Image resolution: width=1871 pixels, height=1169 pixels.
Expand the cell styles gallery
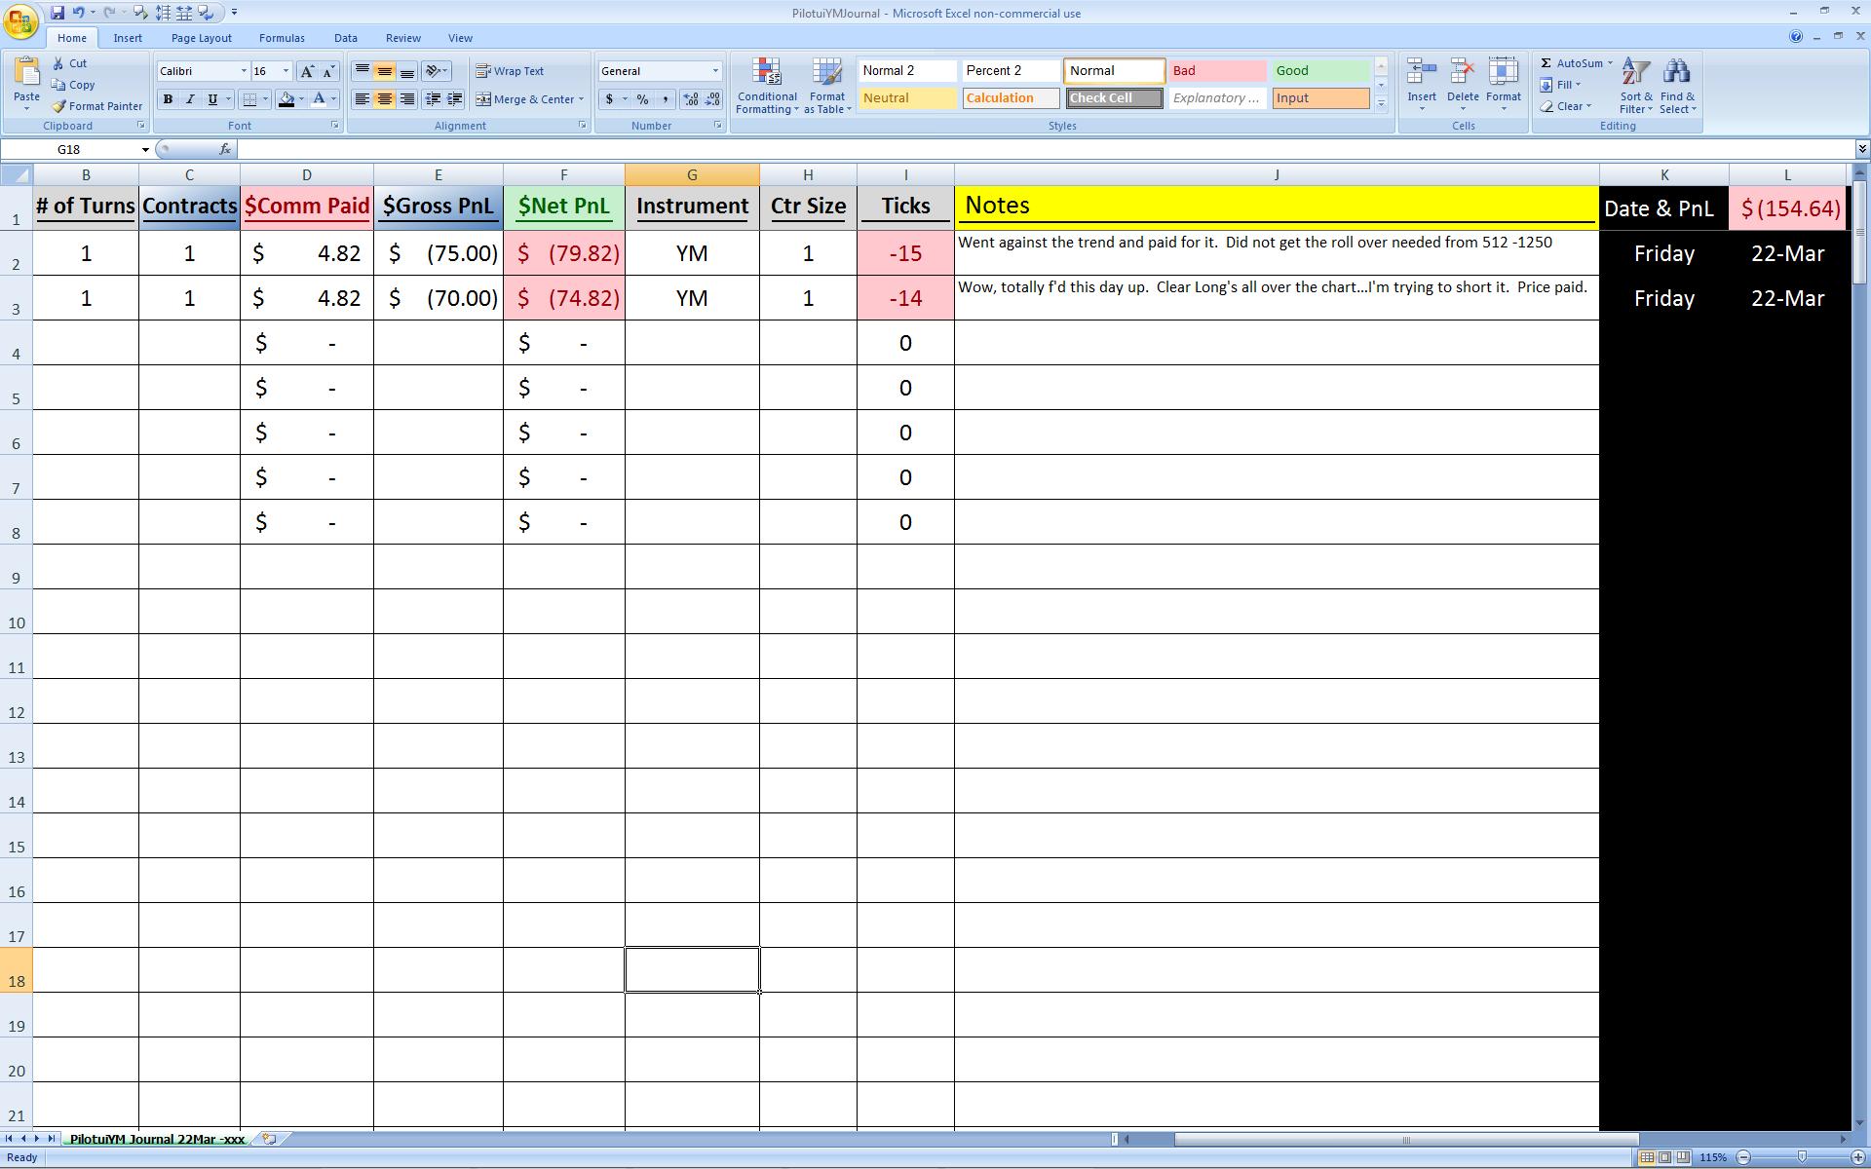click(1381, 103)
